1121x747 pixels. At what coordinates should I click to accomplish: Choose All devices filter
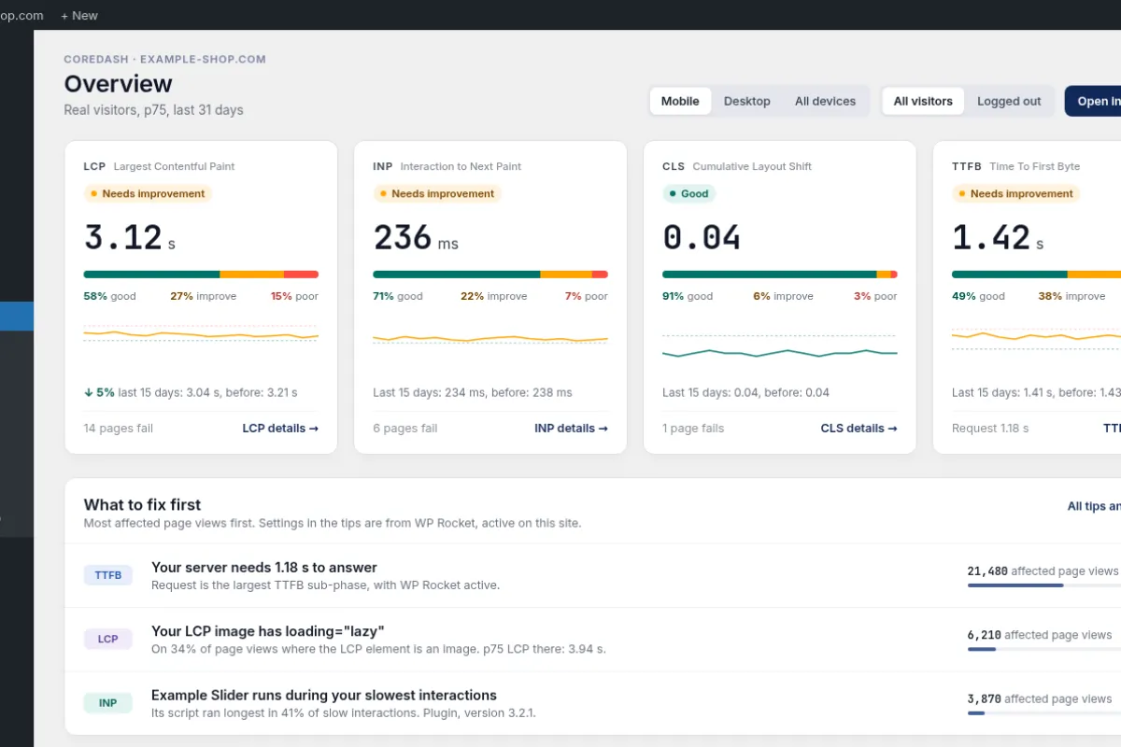click(825, 101)
